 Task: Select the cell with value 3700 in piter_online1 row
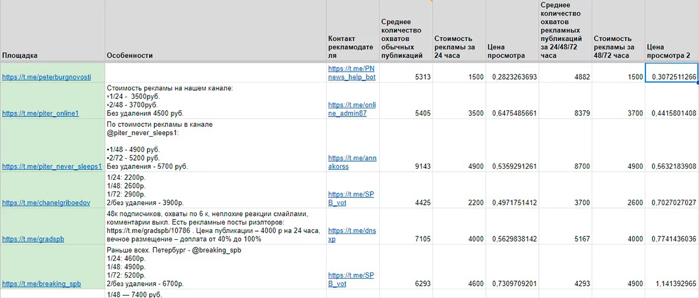(x=617, y=101)
